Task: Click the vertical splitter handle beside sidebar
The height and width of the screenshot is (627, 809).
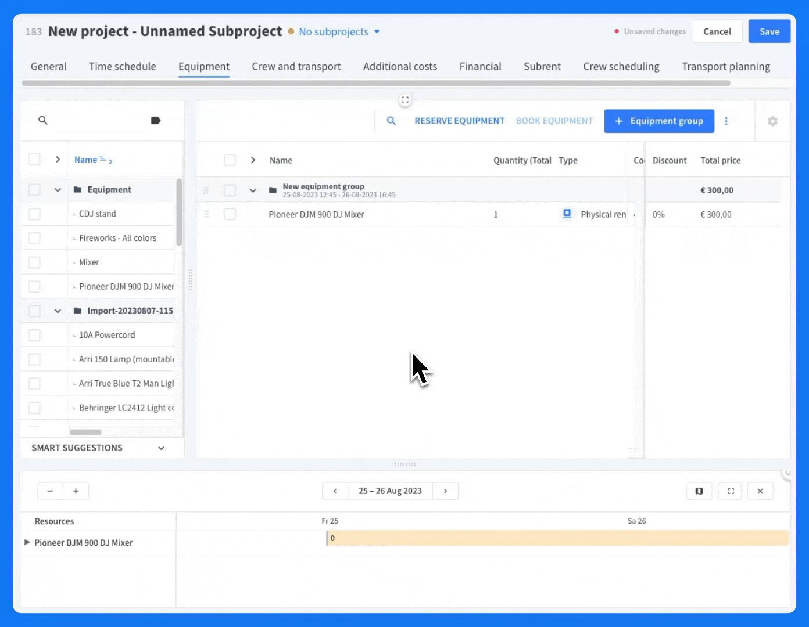Action: tap(190, 280)
